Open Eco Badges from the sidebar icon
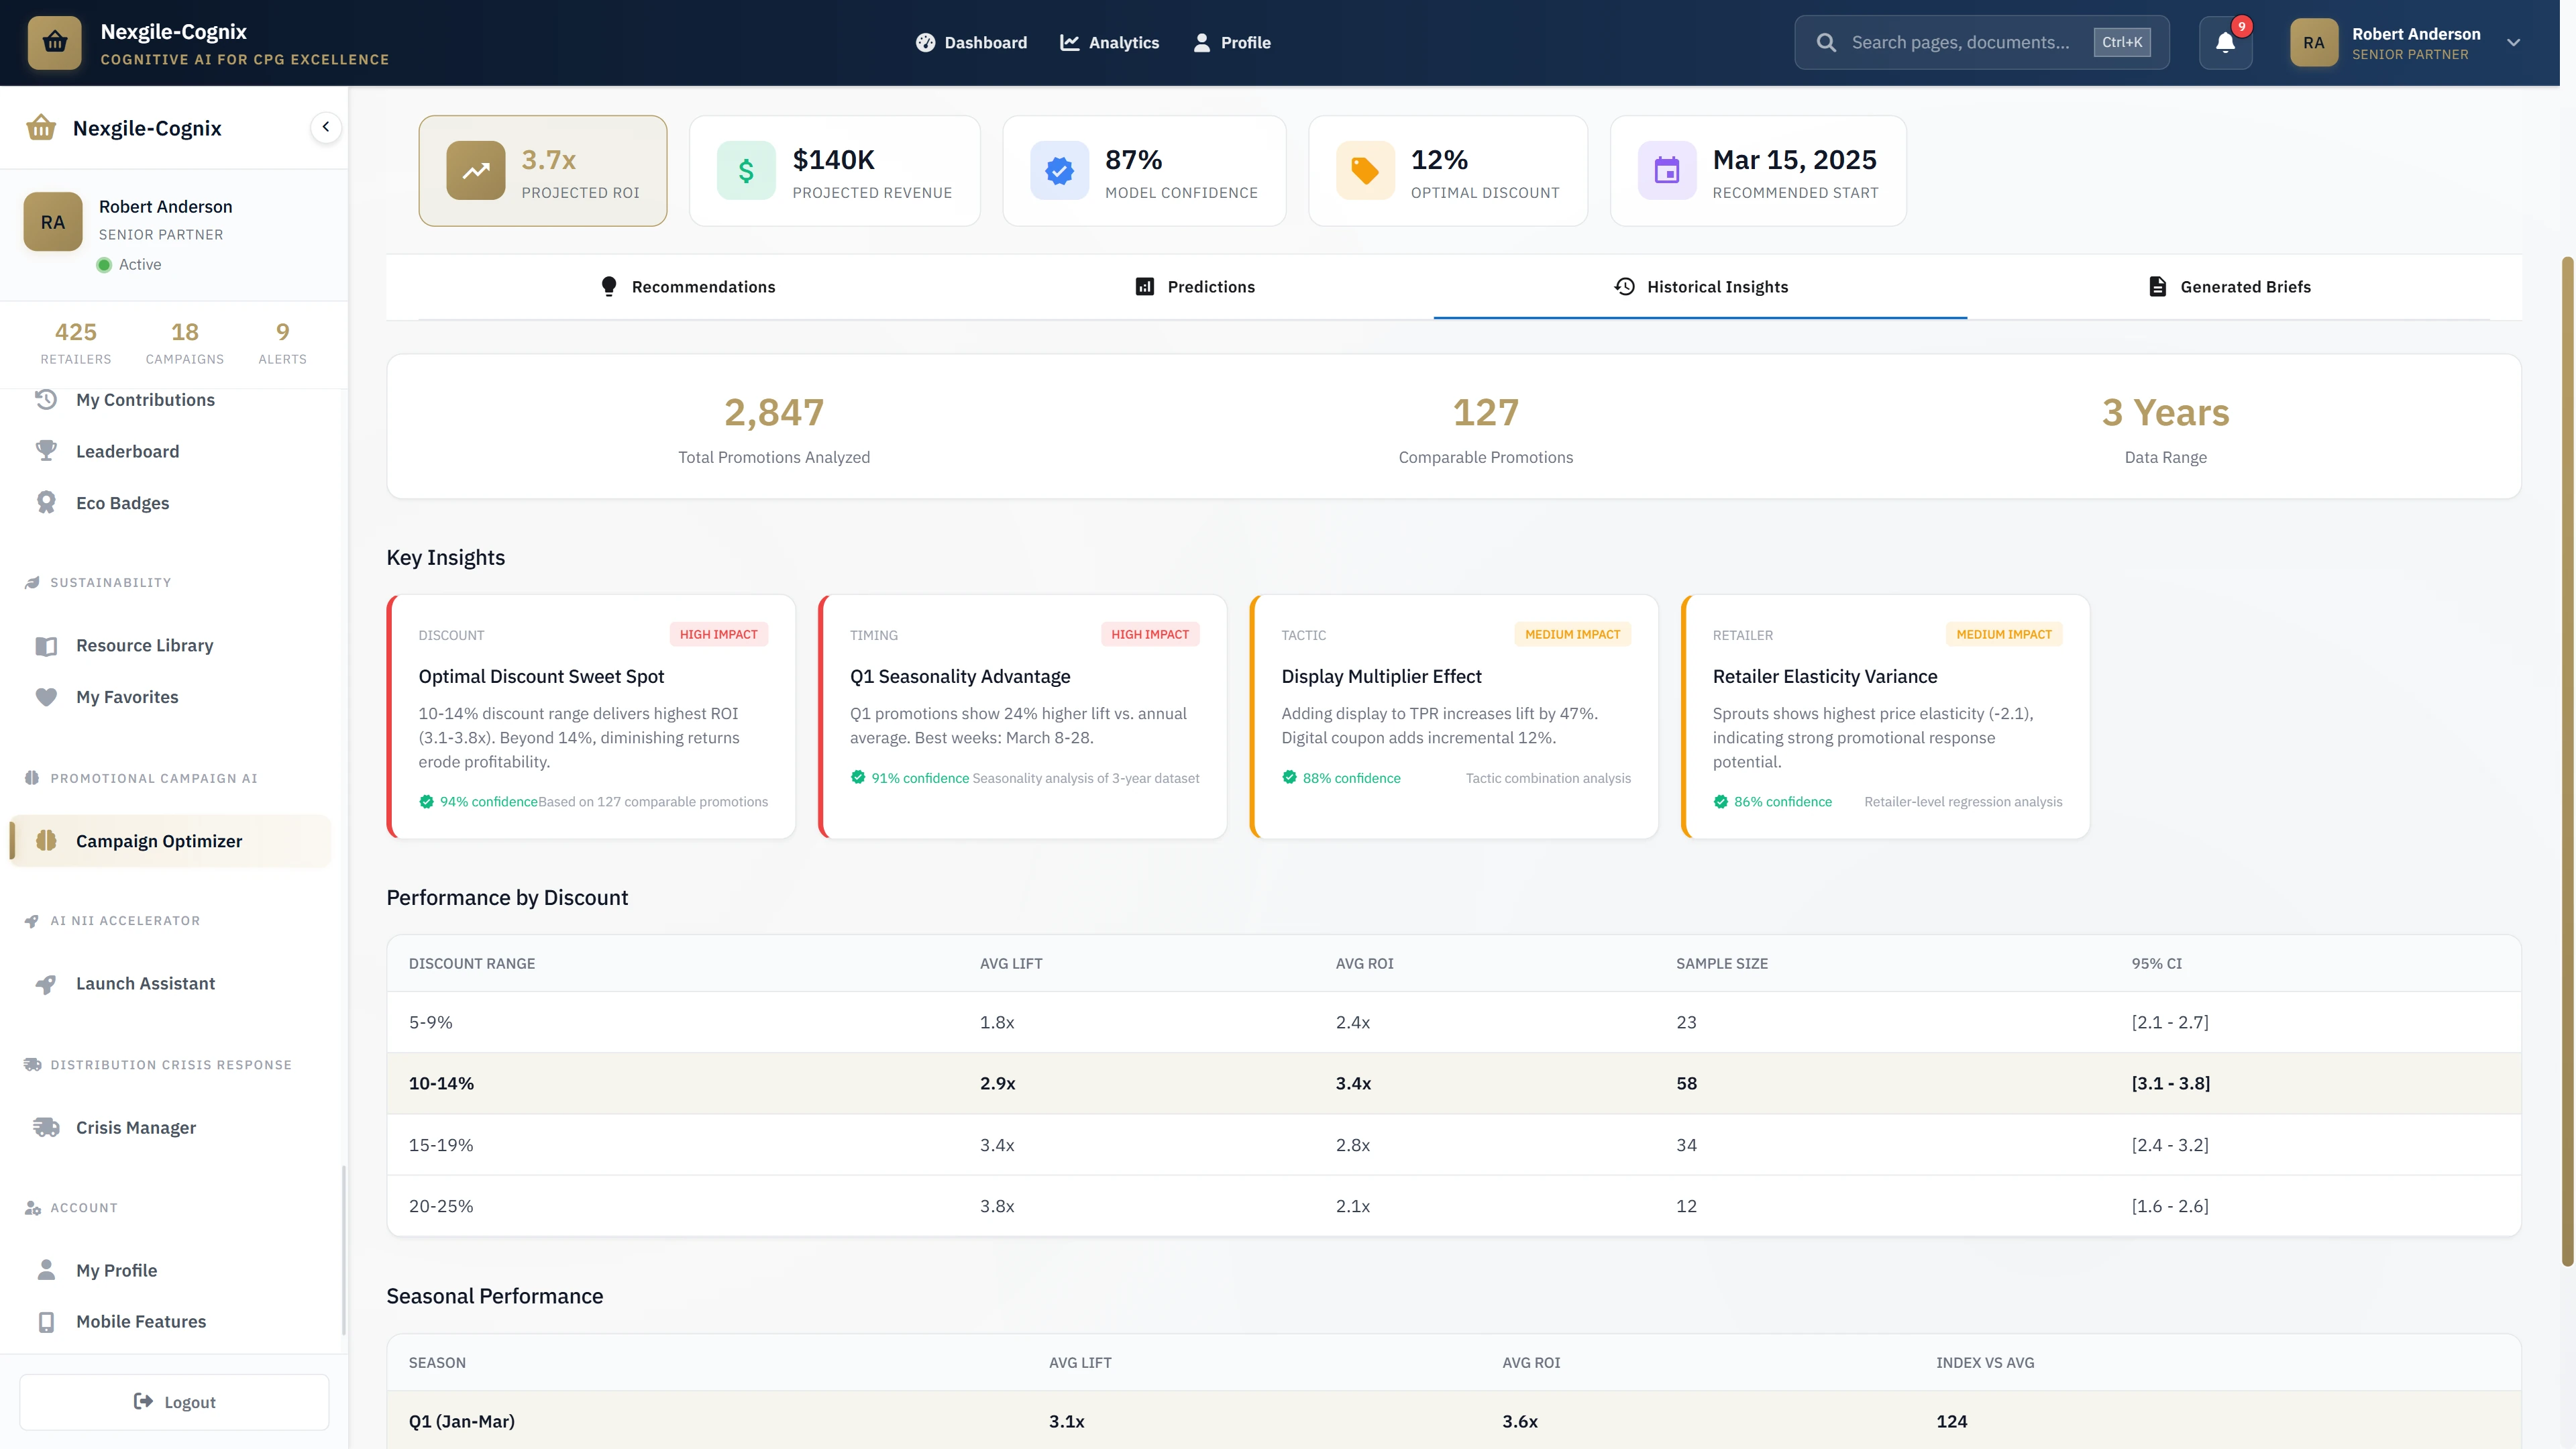Image resolution: width=2576 pixels, height=1449 pixels. pos(46,502)
